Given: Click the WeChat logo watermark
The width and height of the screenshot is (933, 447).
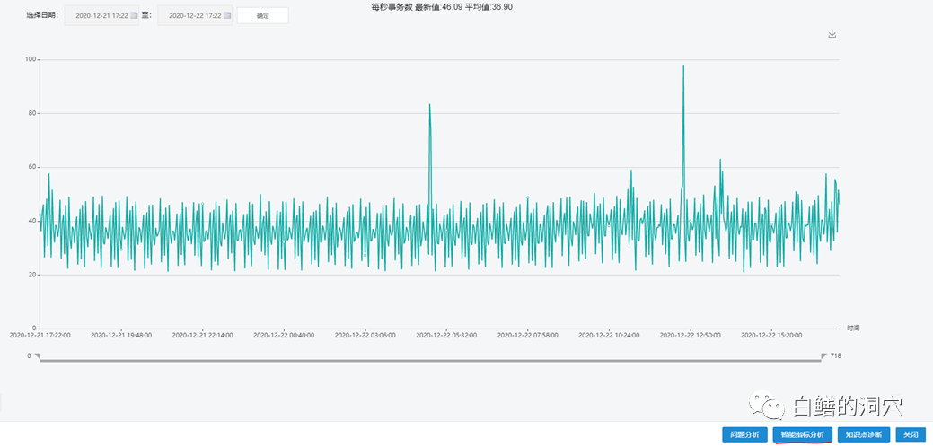Looking at the screenshot, I should click(x=771, y=407).
